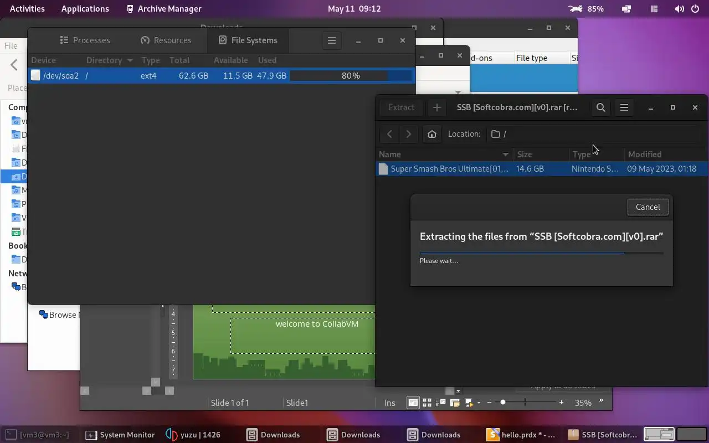The width and height of the screenshot is (709, 443).
Task: Click the yuzu taskbar icon
Action: (172, 435)
